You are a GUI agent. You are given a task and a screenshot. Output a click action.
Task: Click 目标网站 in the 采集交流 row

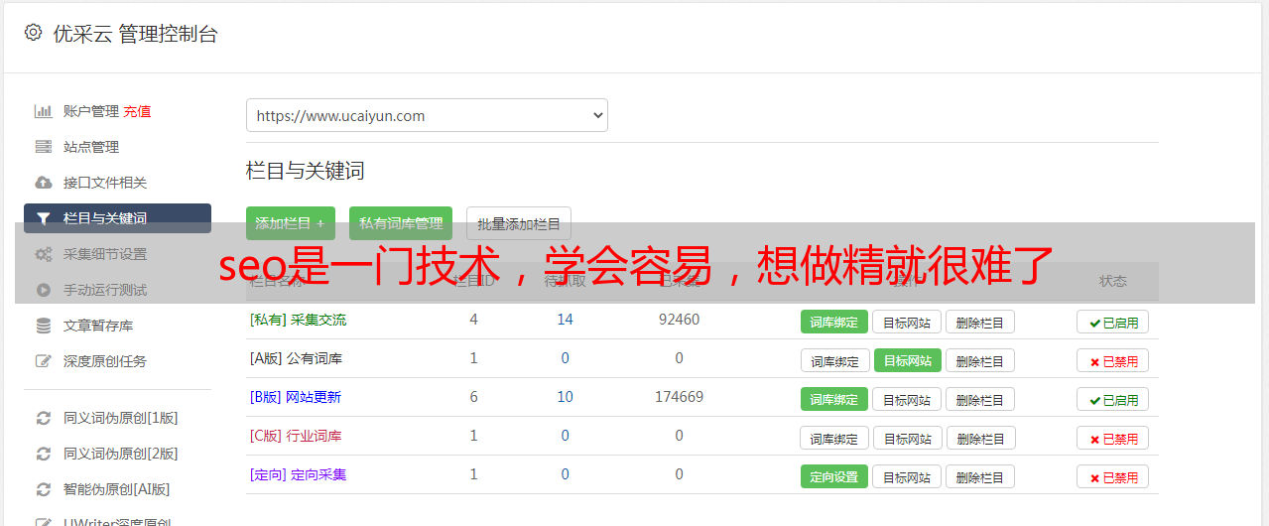[x=907, y=322]
